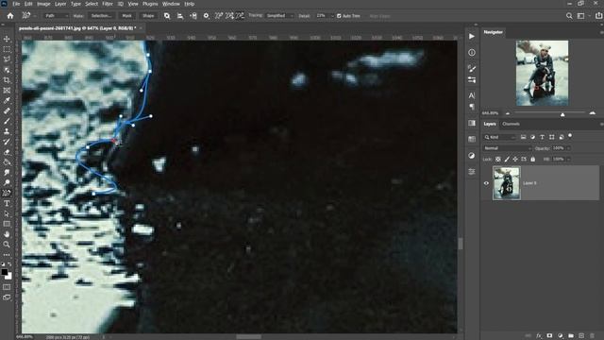Open the Actions panel play icon
The image size is (604, 340).
click(472, 36)
